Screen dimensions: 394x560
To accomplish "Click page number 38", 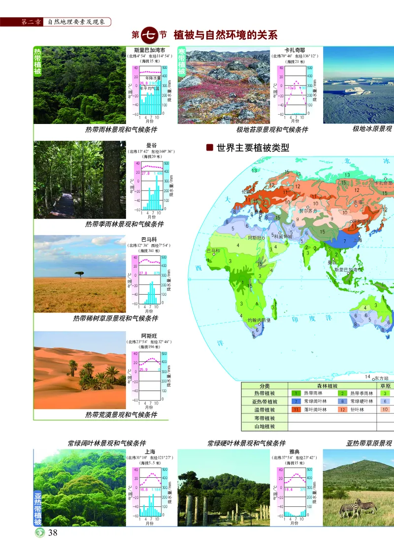I will click(53, 532).
